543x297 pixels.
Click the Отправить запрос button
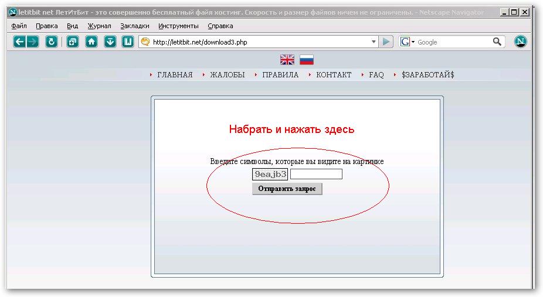pos(287,189)
